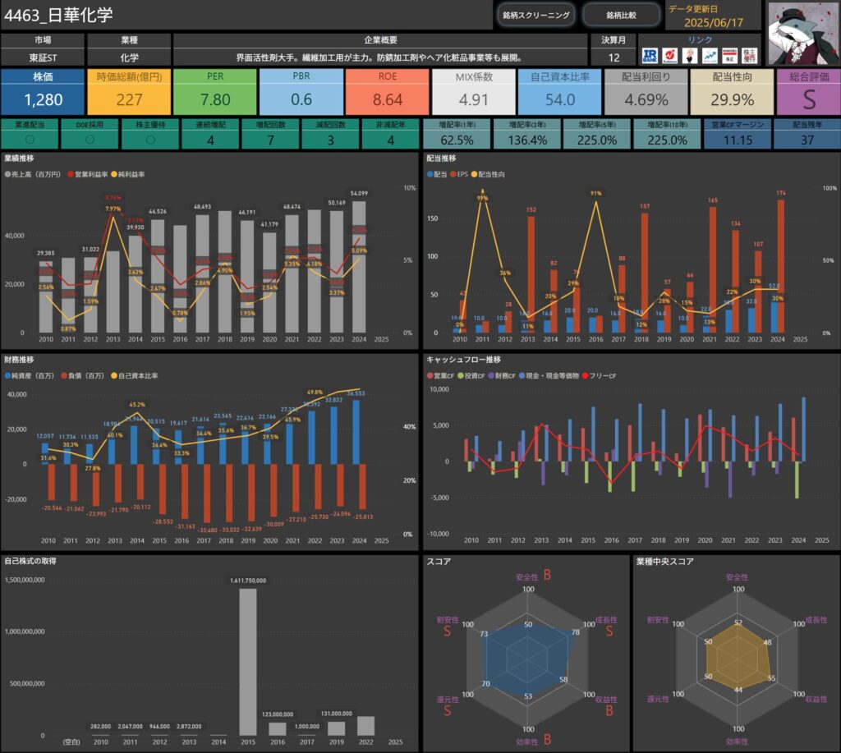Image resolution: width=841 pixels, height=753 pixels.
Task: Click the 安全性 B label in スコア radar
Action: point(534,576)
